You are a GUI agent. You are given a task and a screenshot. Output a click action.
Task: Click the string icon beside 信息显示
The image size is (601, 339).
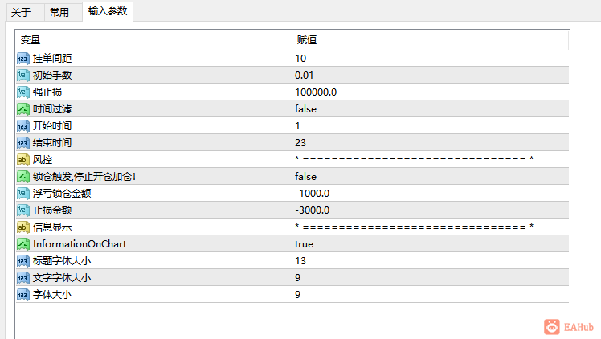tap(23, 227)
